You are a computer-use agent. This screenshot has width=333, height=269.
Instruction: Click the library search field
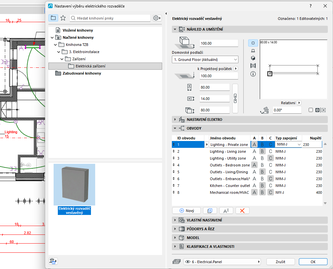pos(110,18)
